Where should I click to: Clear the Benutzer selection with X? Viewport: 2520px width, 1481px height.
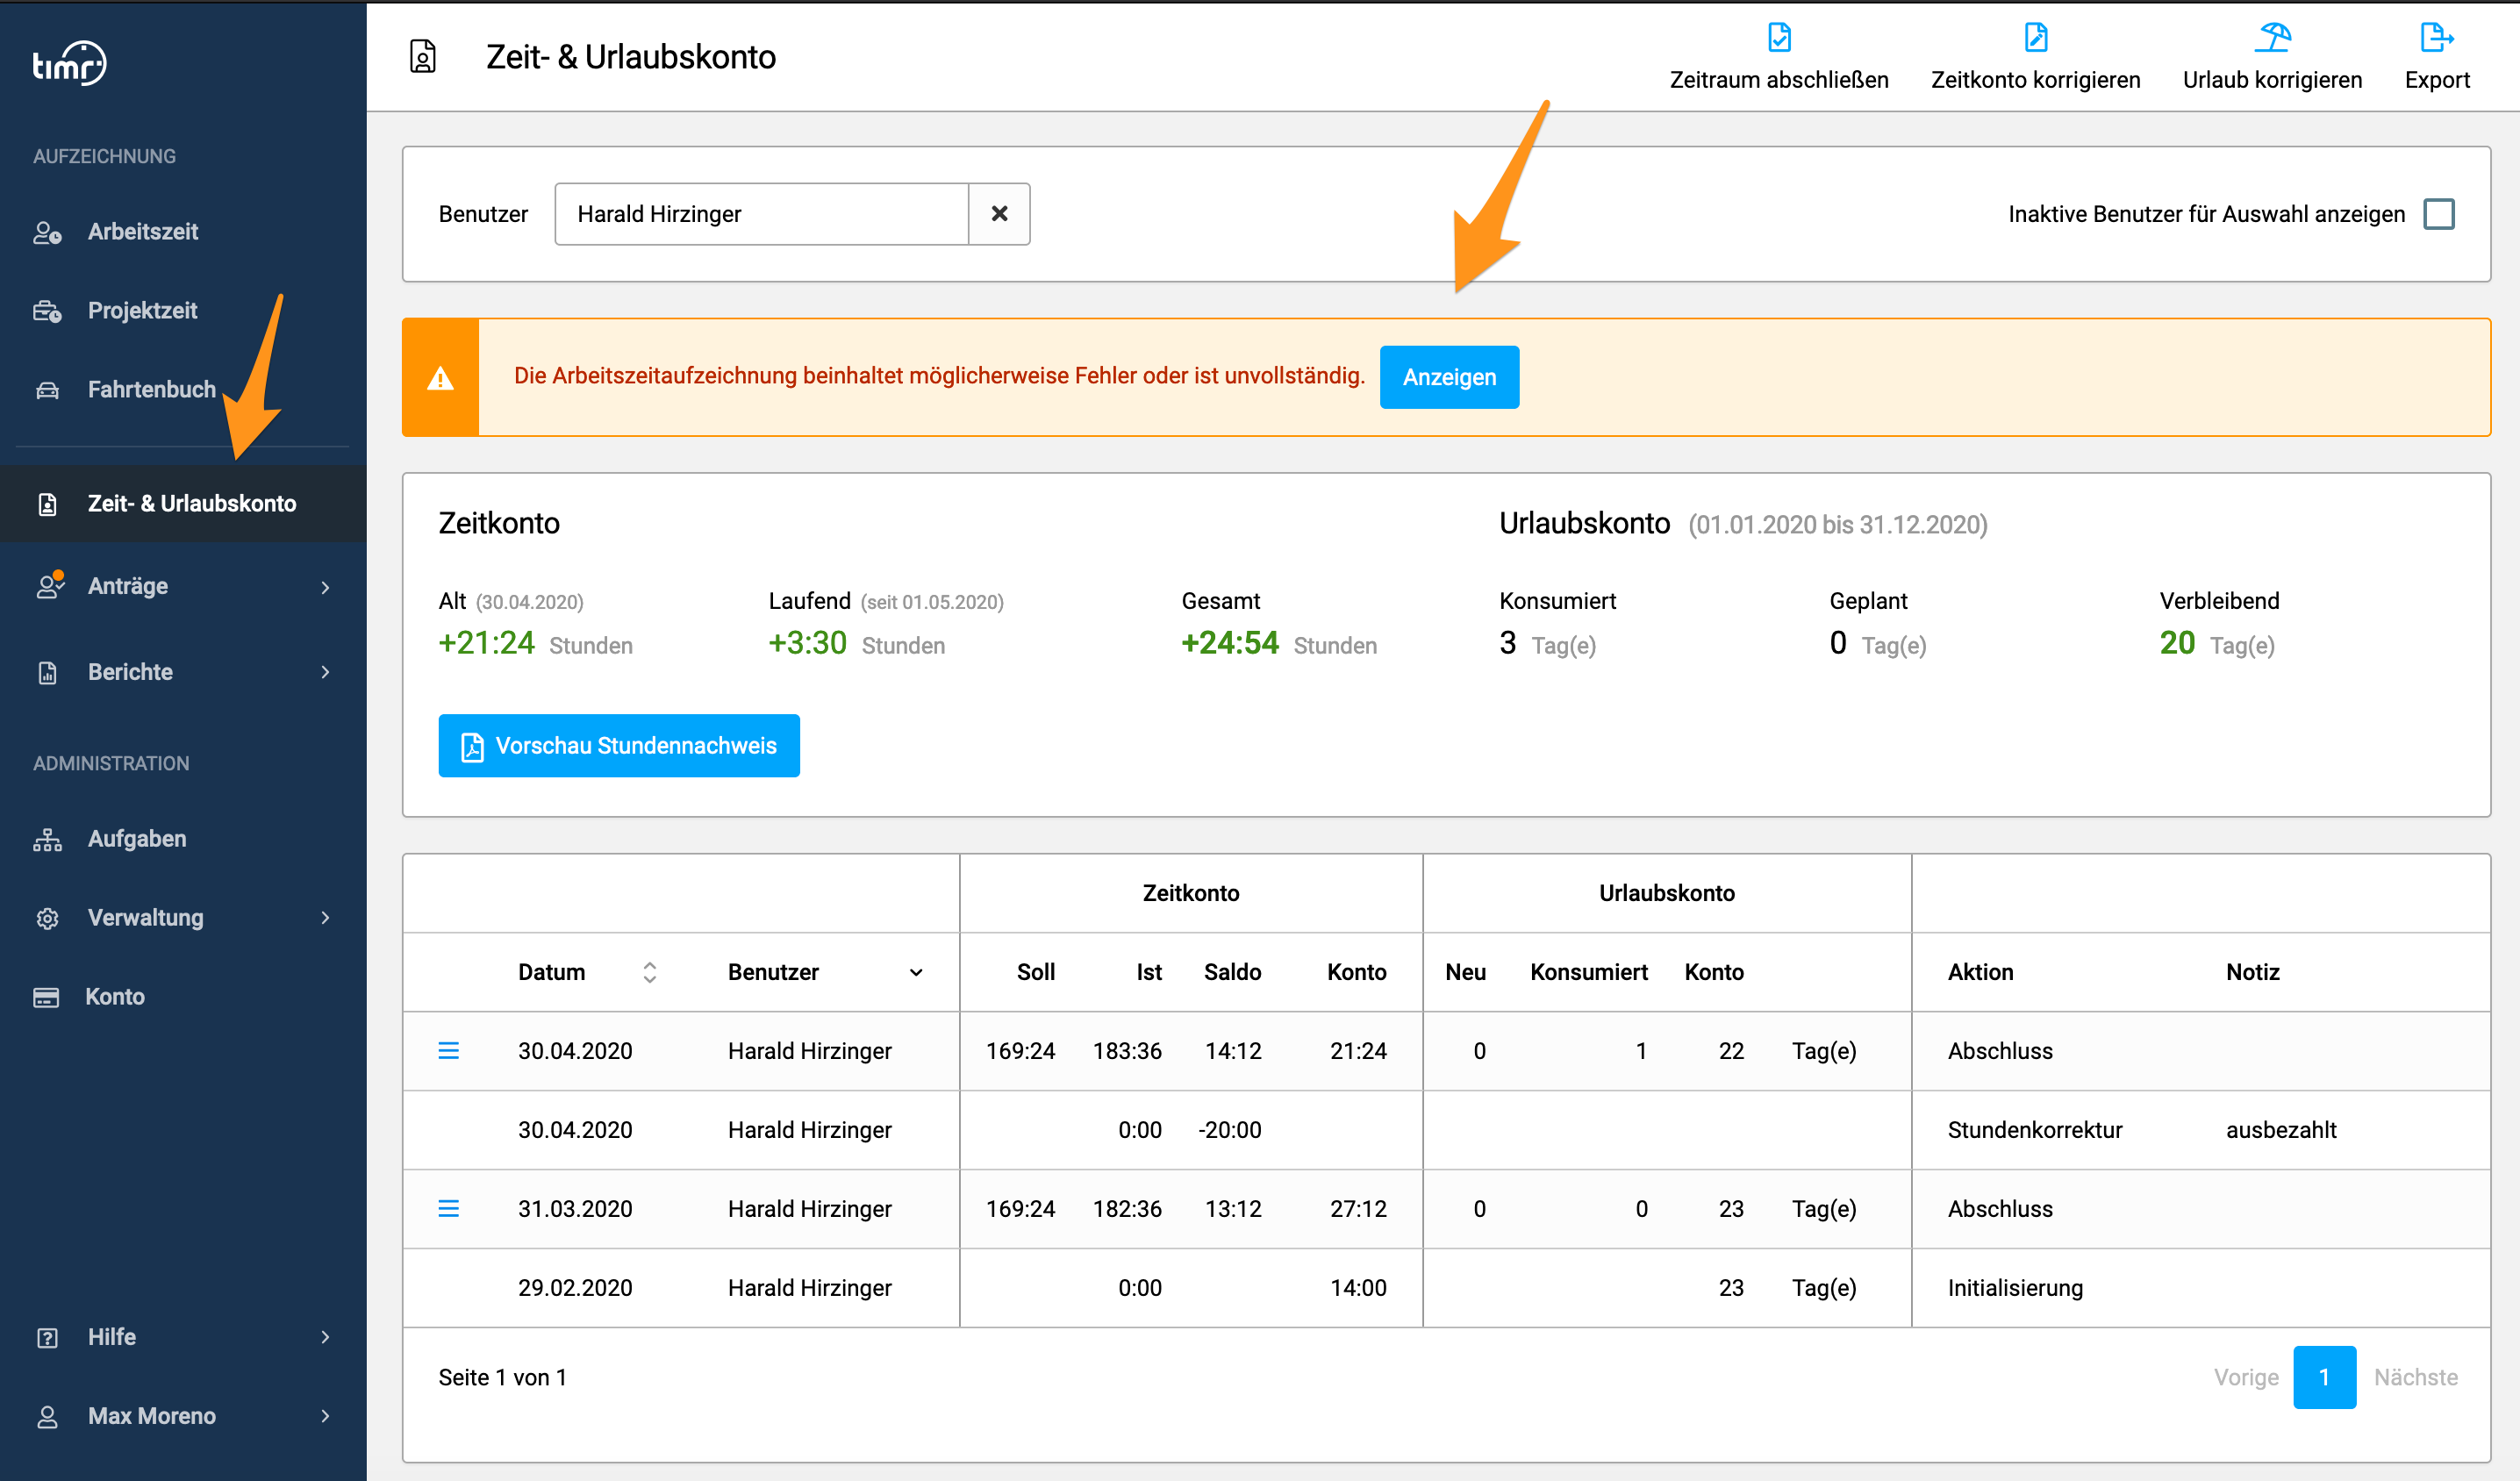999,214
